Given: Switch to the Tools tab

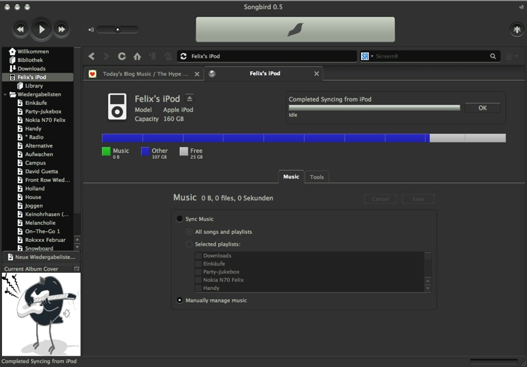Looking at the screenshot, I should tap(317, 177).
